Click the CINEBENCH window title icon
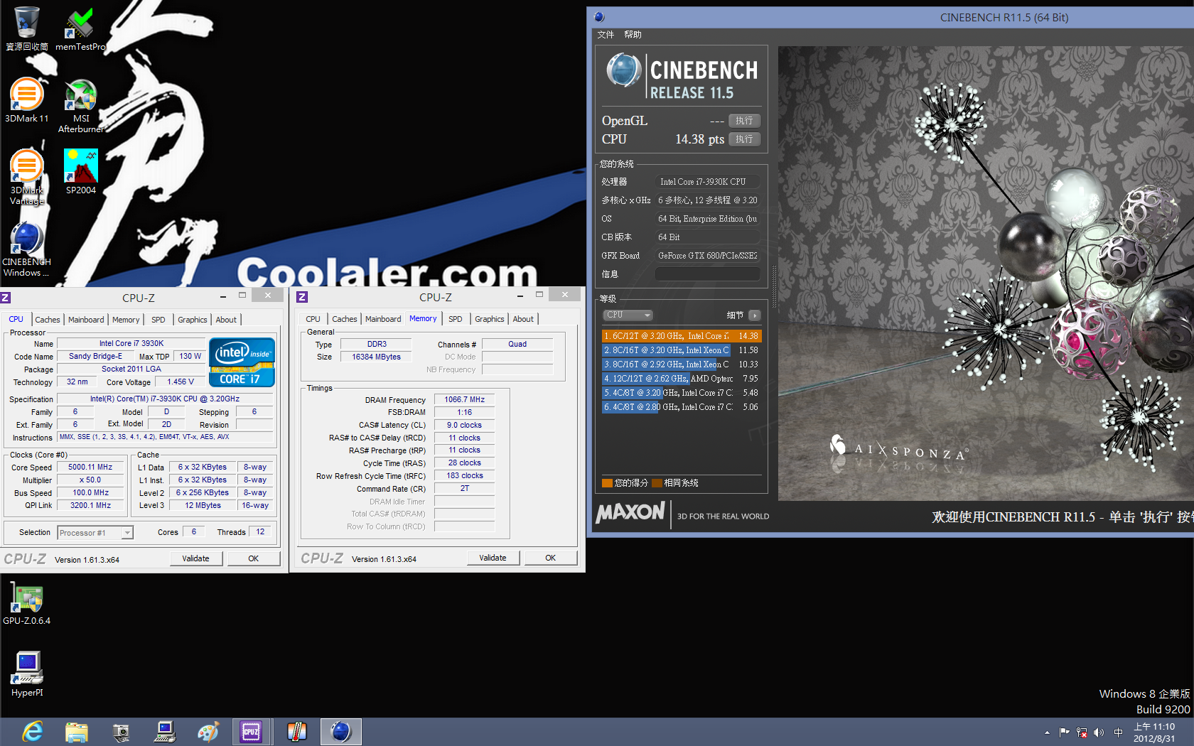Screen dimensions: 1194x746 [x=599, y=17]
